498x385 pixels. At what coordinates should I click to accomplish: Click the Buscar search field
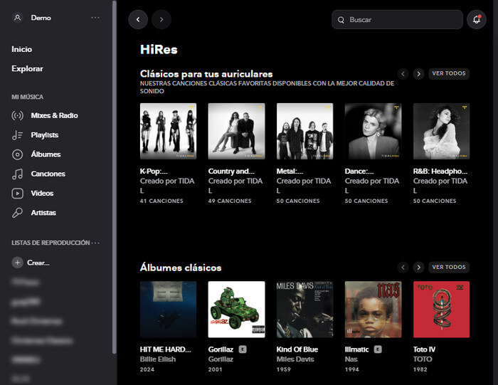[397, 19]
